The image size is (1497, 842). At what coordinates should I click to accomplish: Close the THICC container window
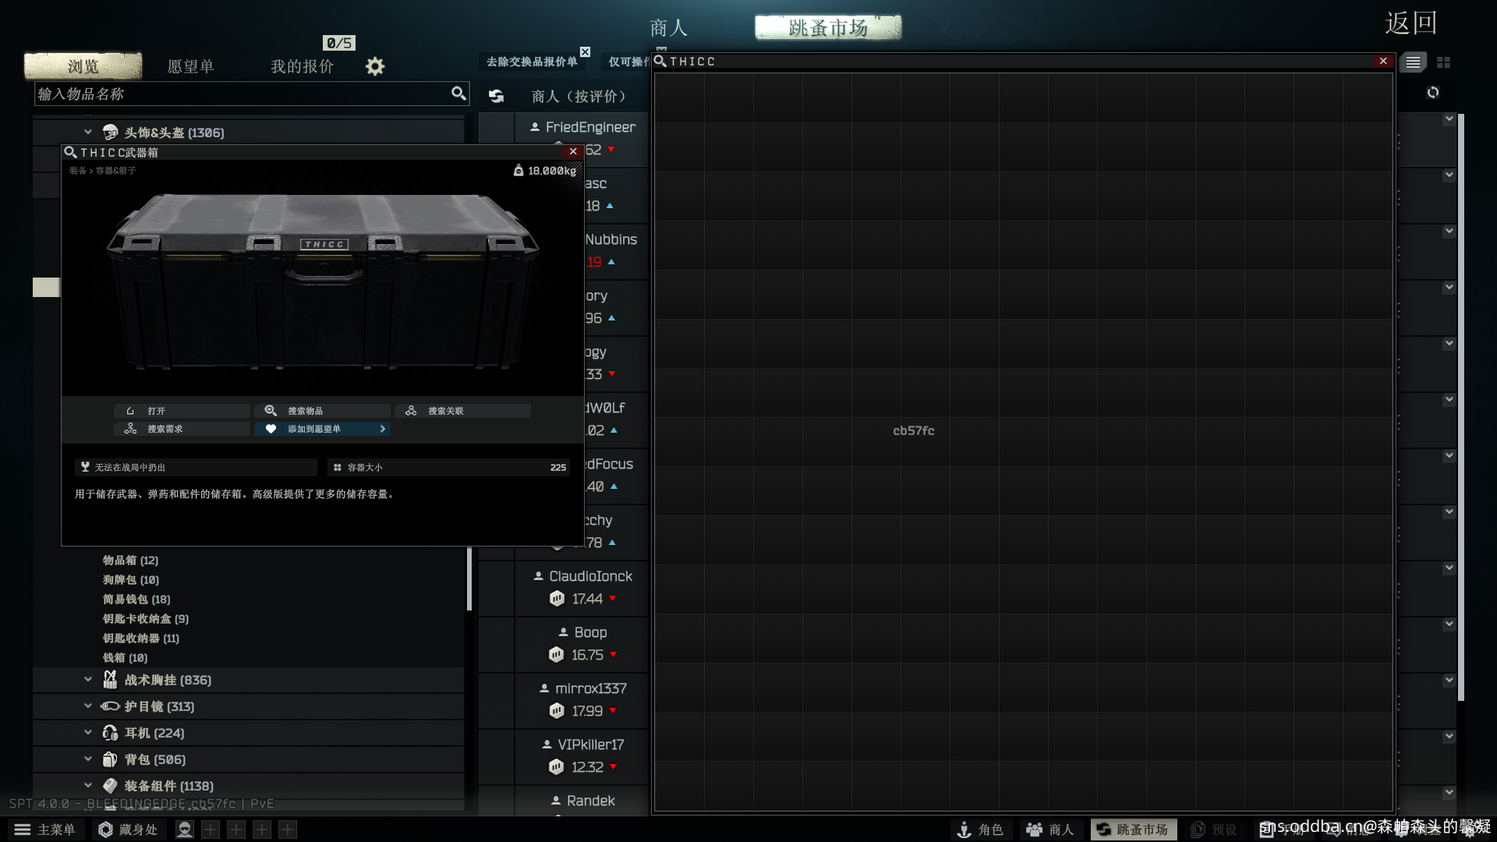point(1383,61)
